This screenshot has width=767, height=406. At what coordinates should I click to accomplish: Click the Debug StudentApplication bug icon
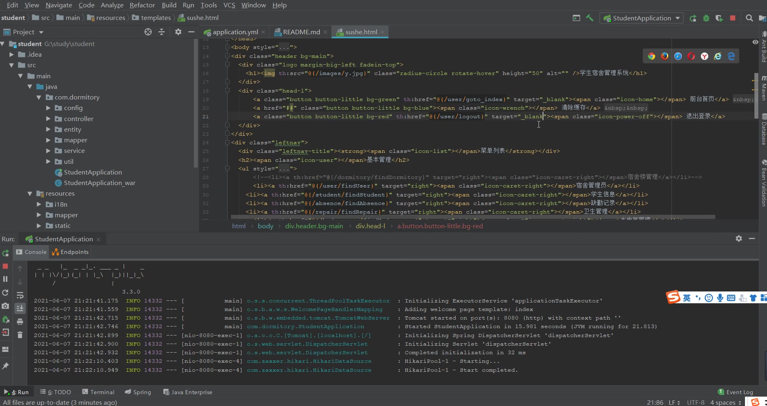(x=706, y=18)
